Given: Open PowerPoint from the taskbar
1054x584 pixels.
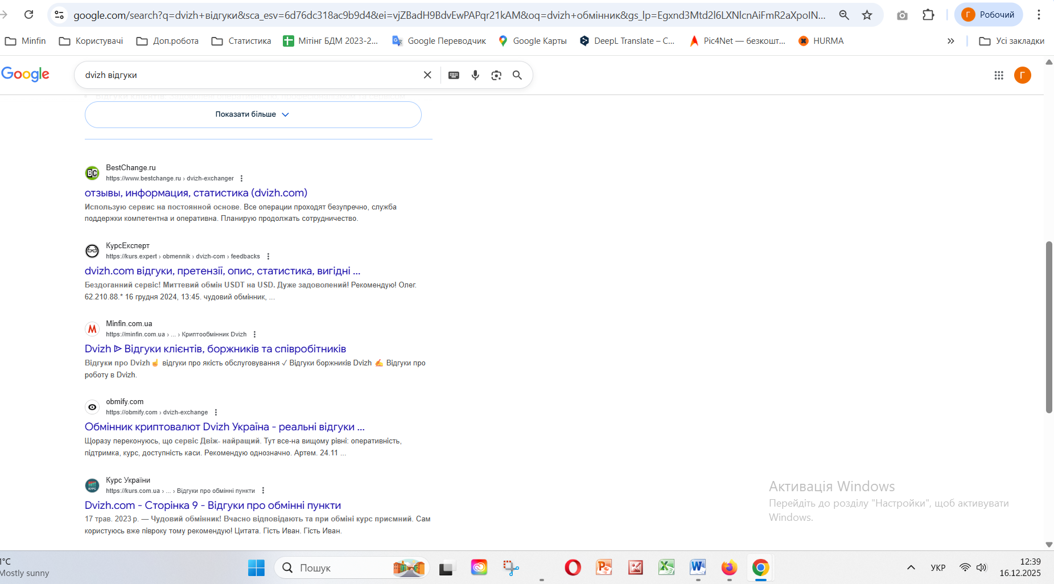Looking at the screenshot, I should 604,567.
